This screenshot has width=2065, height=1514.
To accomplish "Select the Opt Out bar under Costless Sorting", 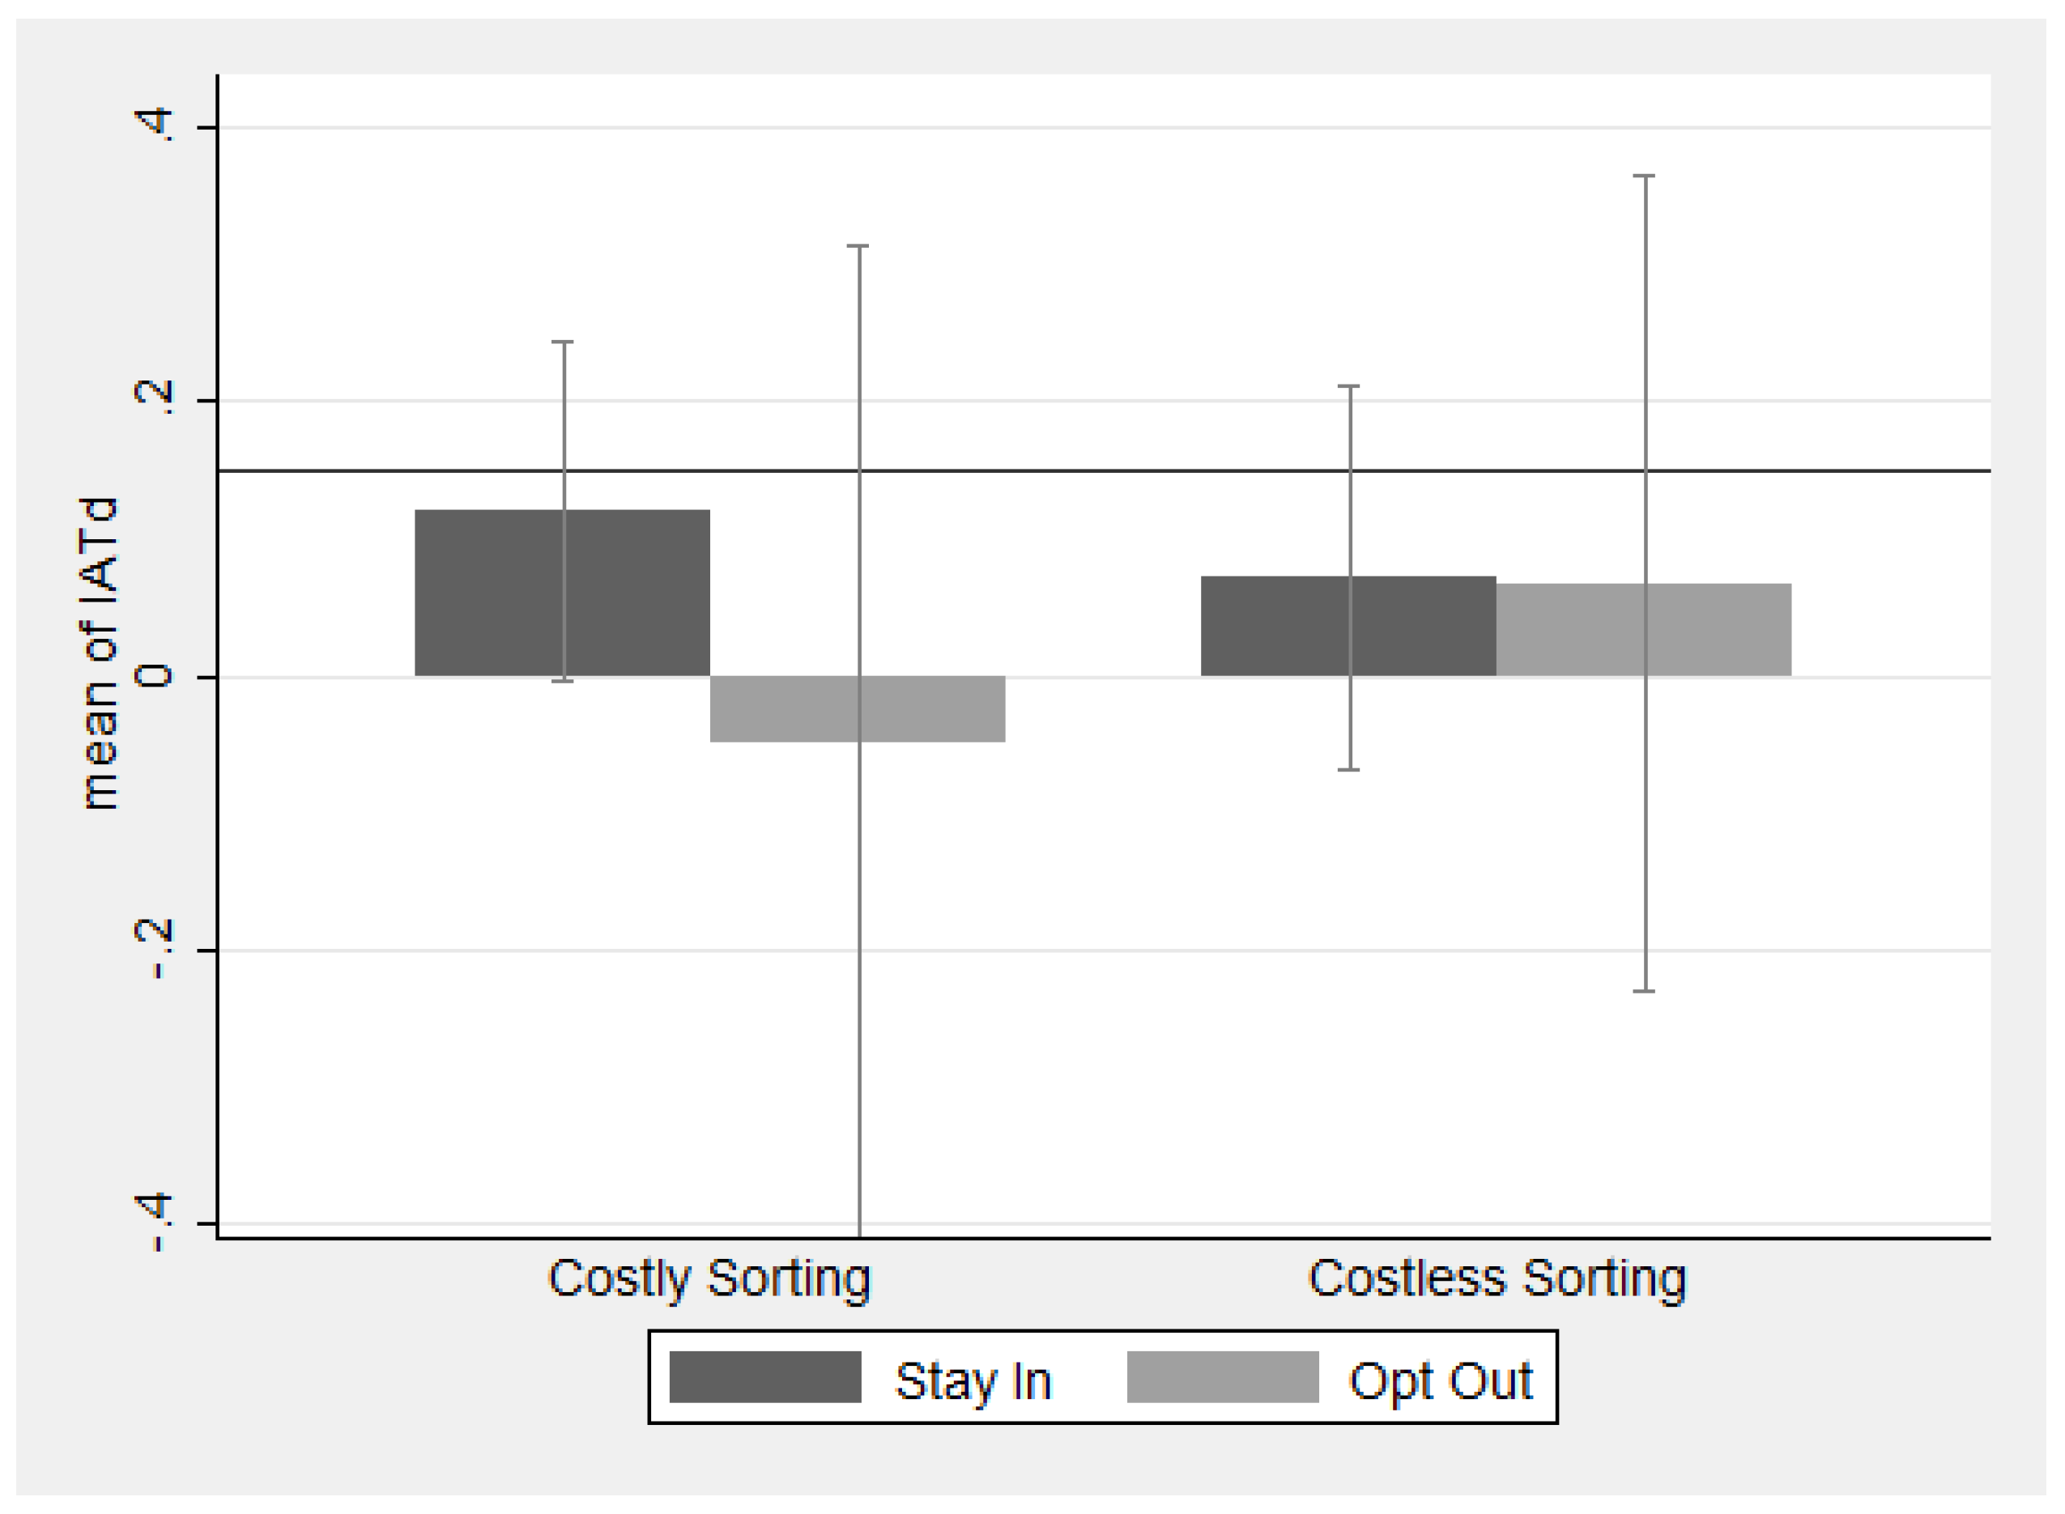I will [x=1714, y=630].
